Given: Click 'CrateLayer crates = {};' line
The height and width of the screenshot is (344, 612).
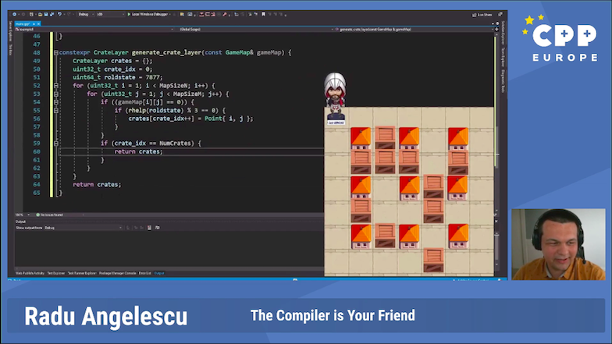Looking at the screenshot, I should [x=112, y=61].
